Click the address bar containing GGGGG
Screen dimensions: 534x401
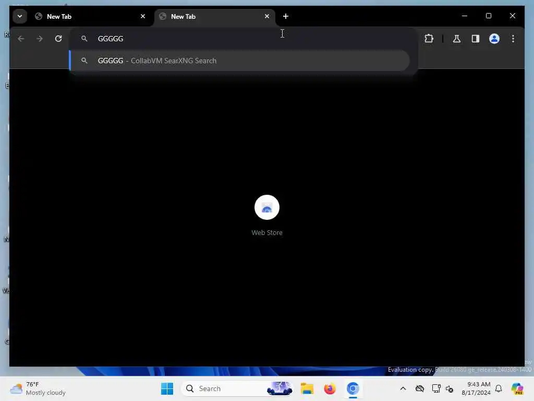tap(244, 39)
